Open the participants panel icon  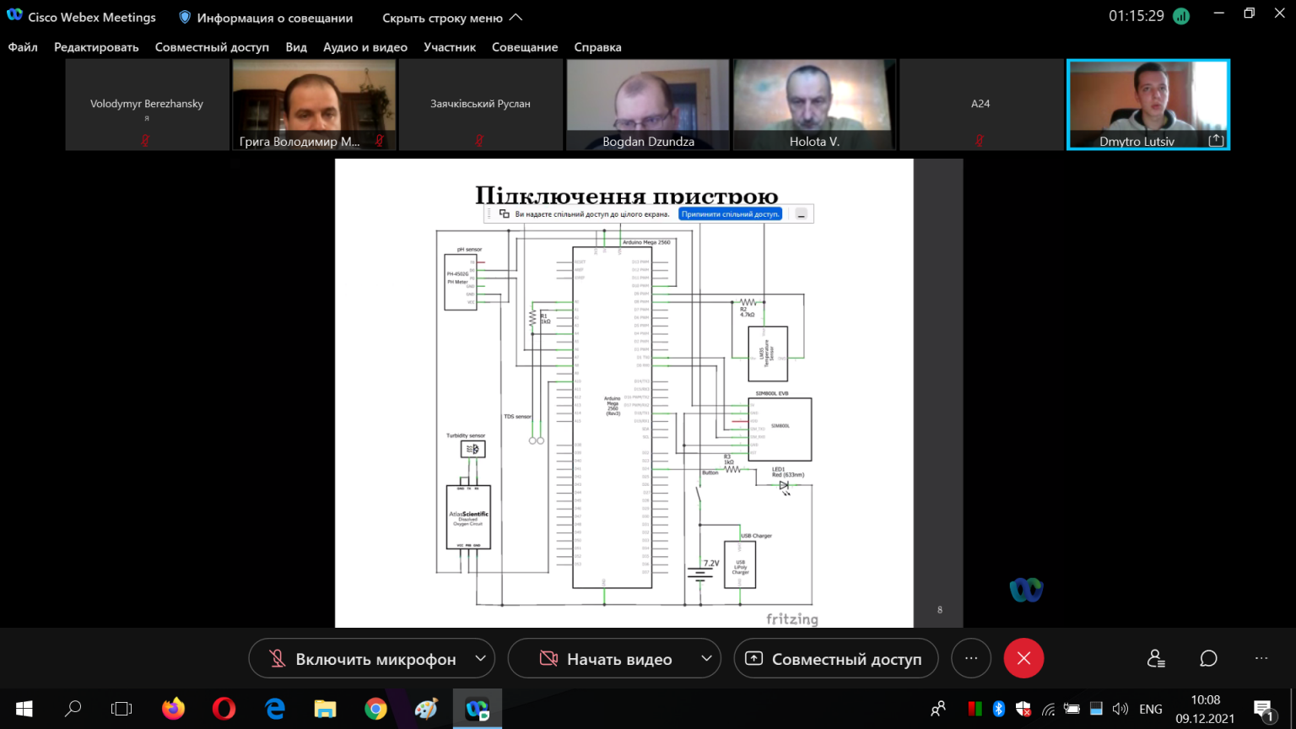[1156, 659]
